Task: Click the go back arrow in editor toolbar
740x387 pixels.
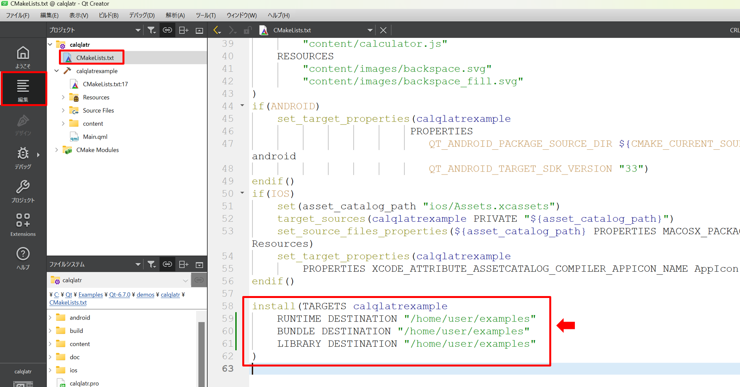Action: coord(217,30)
